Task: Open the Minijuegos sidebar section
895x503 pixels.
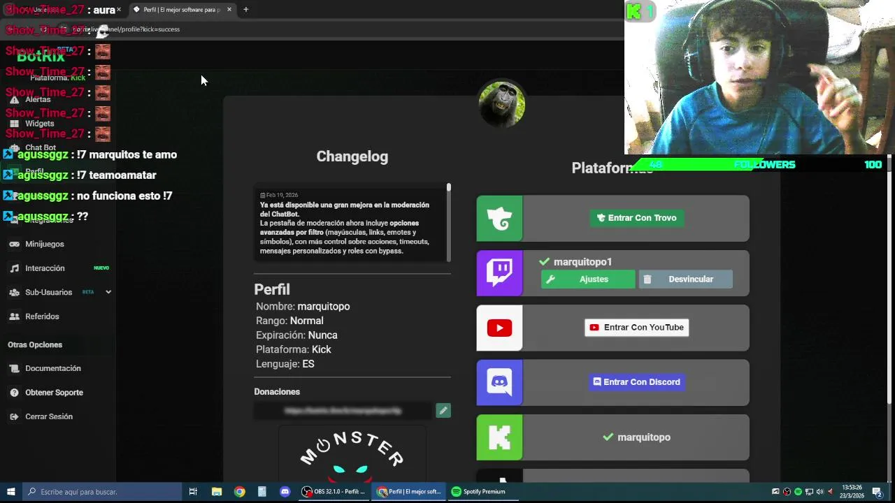Action: click(x=45, y=244)
